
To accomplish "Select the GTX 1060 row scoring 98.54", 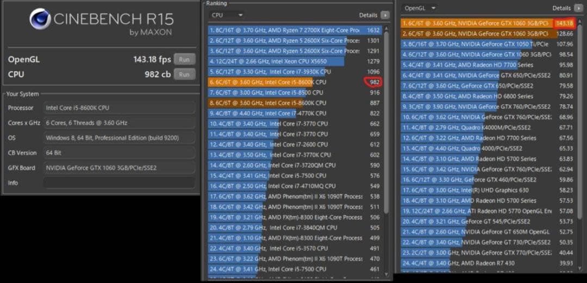I will click(488, 55).
